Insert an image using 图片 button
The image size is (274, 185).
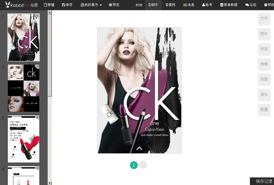(264, 34)
